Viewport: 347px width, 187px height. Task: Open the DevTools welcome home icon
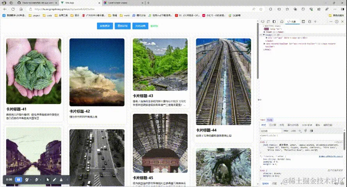282,21
